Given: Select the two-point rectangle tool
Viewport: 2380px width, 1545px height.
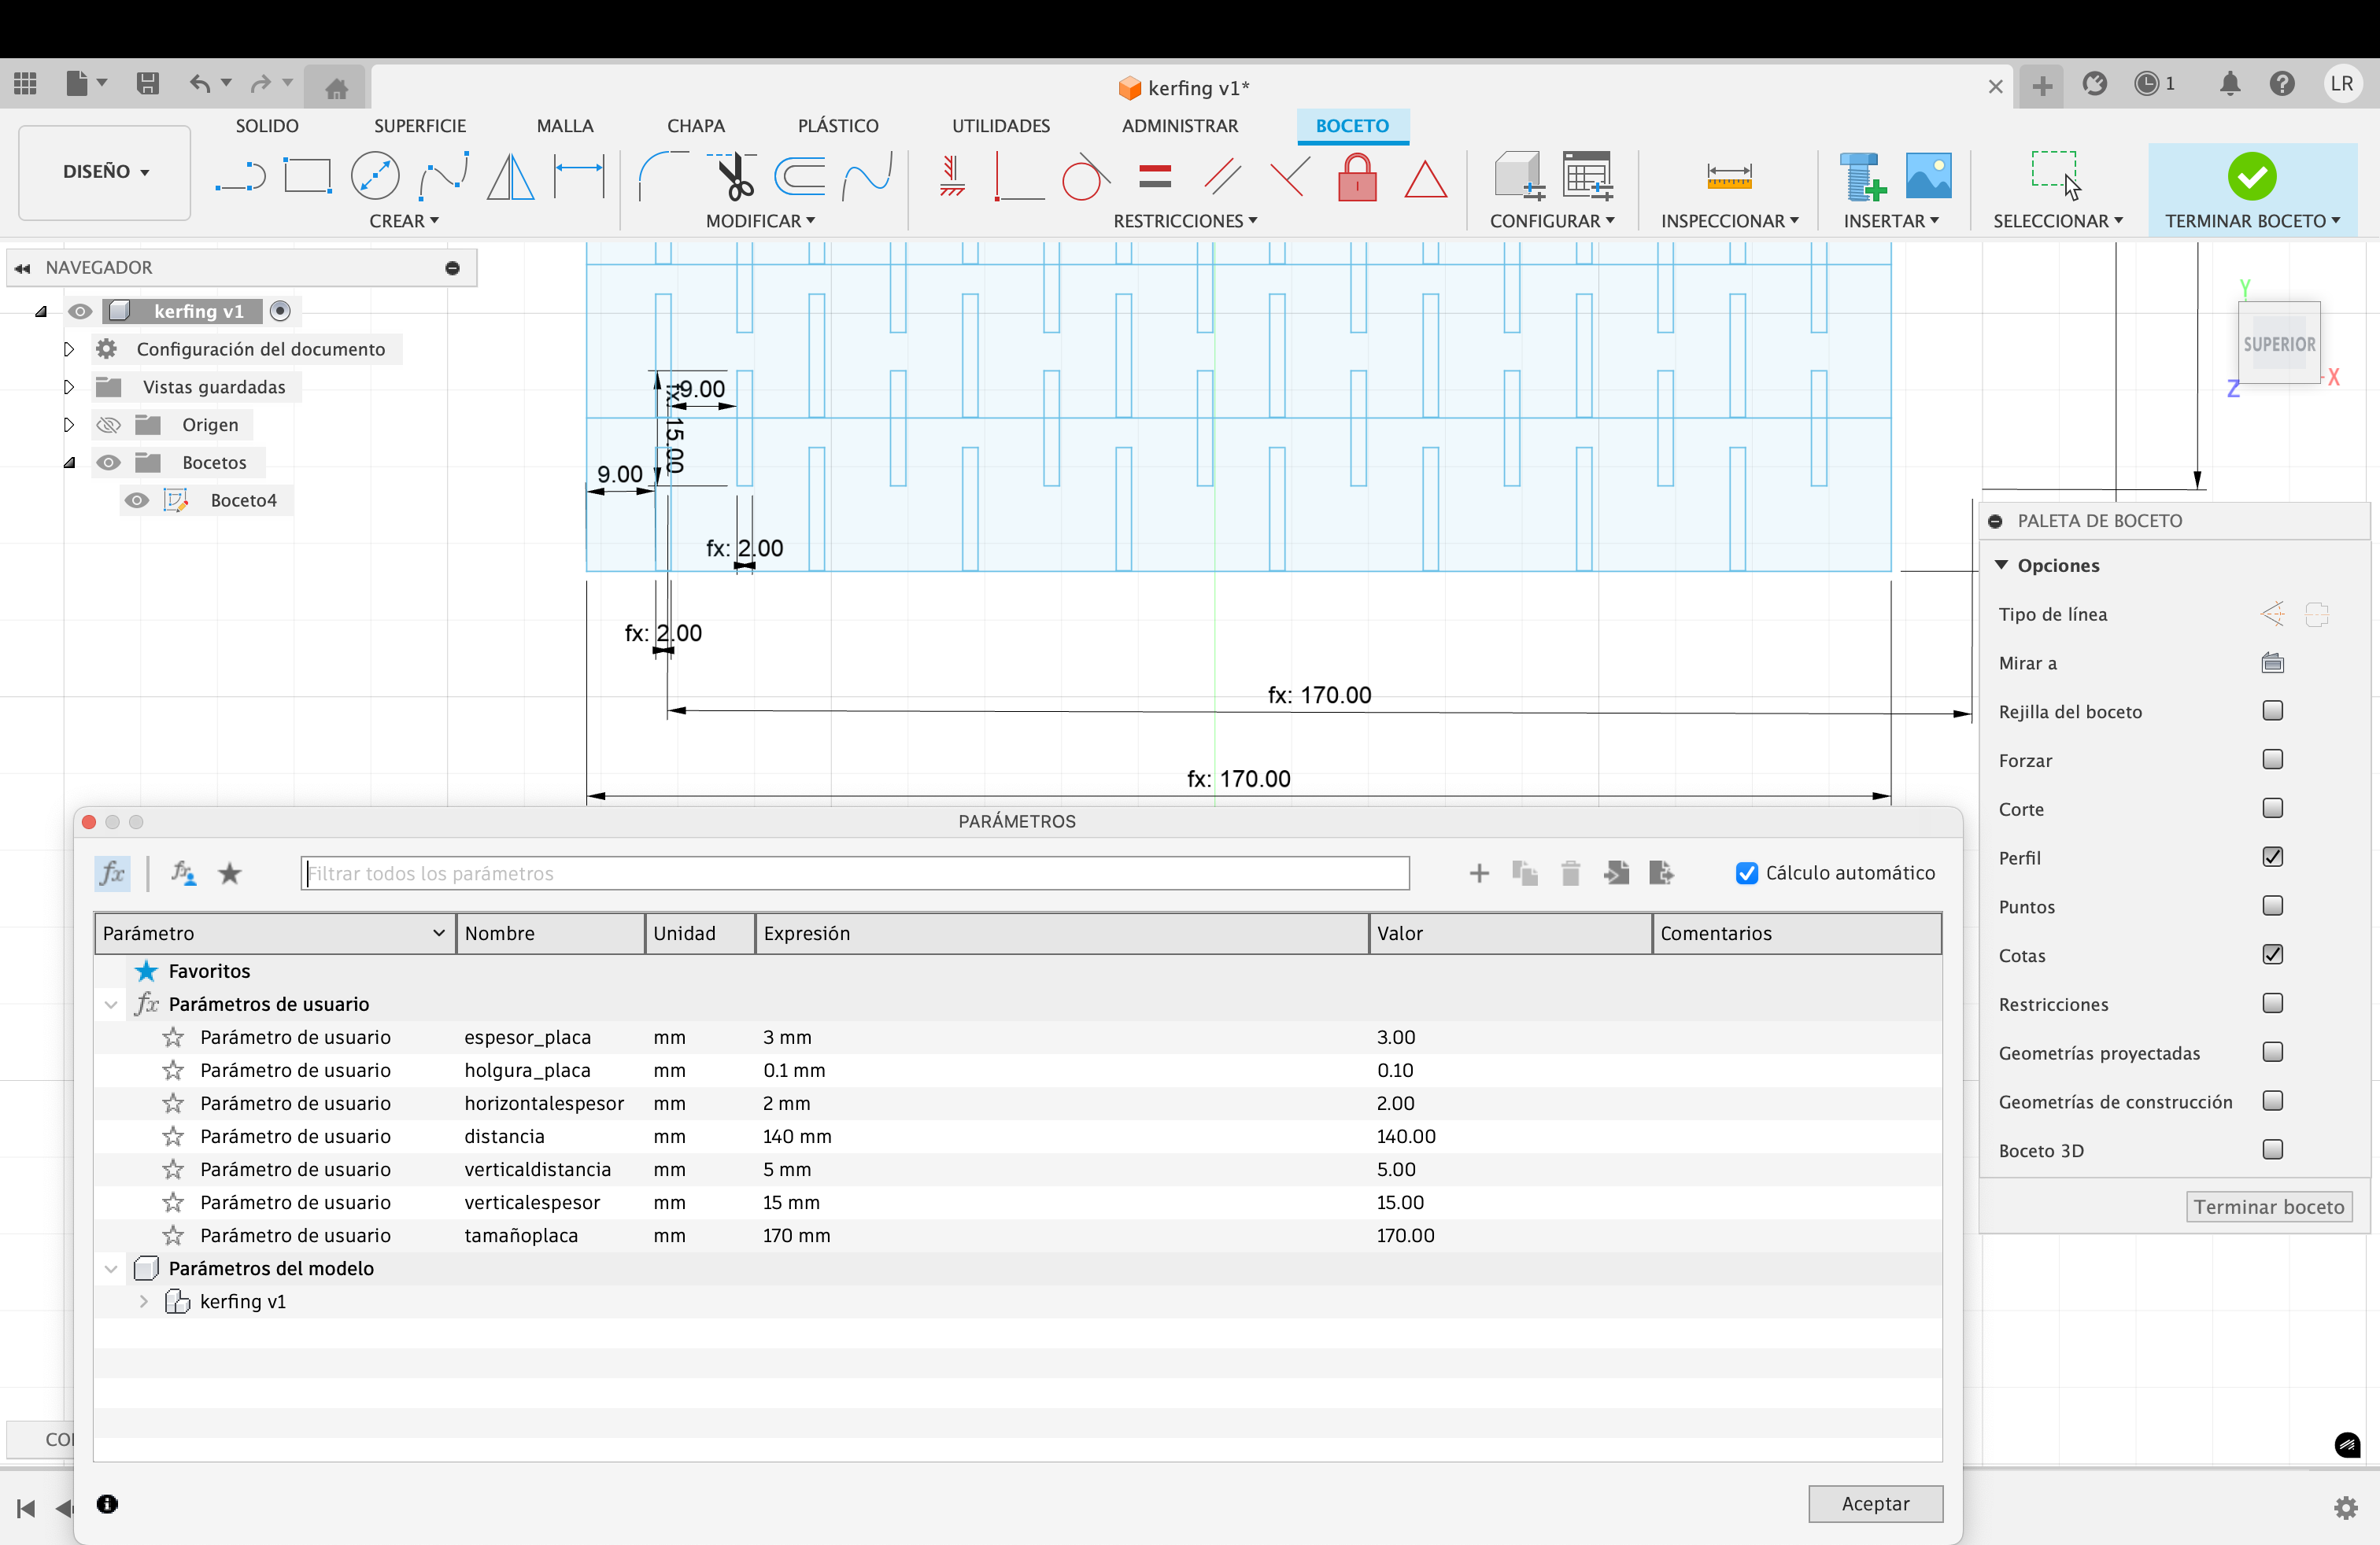Looking at the screenshot, I should [307, 177].
